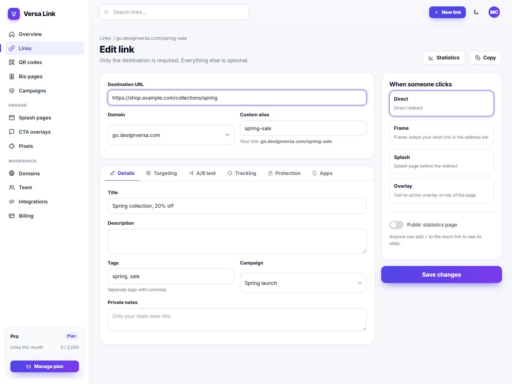This screenshot has height=384, width=512.
Task: Open QR codes via its grid icon
Action: pyautogui.click(x=12, y=62)
